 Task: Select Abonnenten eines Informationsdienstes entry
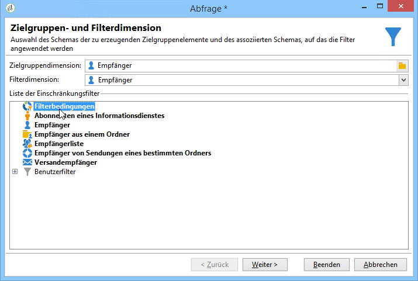(99, 116)
